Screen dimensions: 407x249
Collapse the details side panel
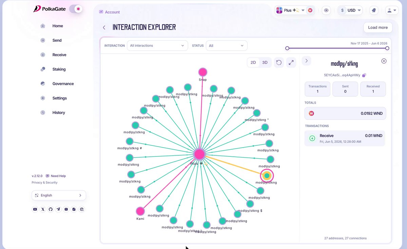click(306, 61)
